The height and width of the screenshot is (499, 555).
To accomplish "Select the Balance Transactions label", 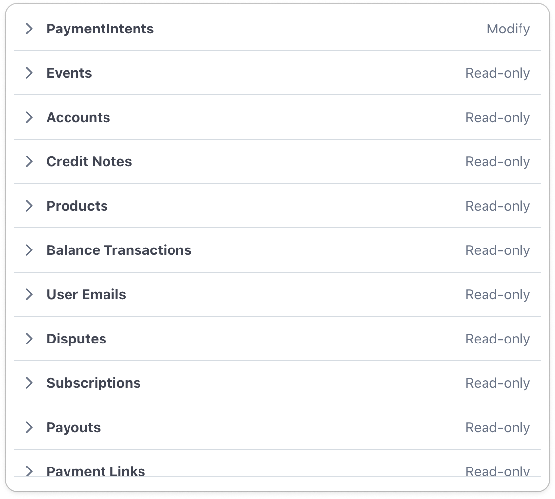I will coord(119,250).
